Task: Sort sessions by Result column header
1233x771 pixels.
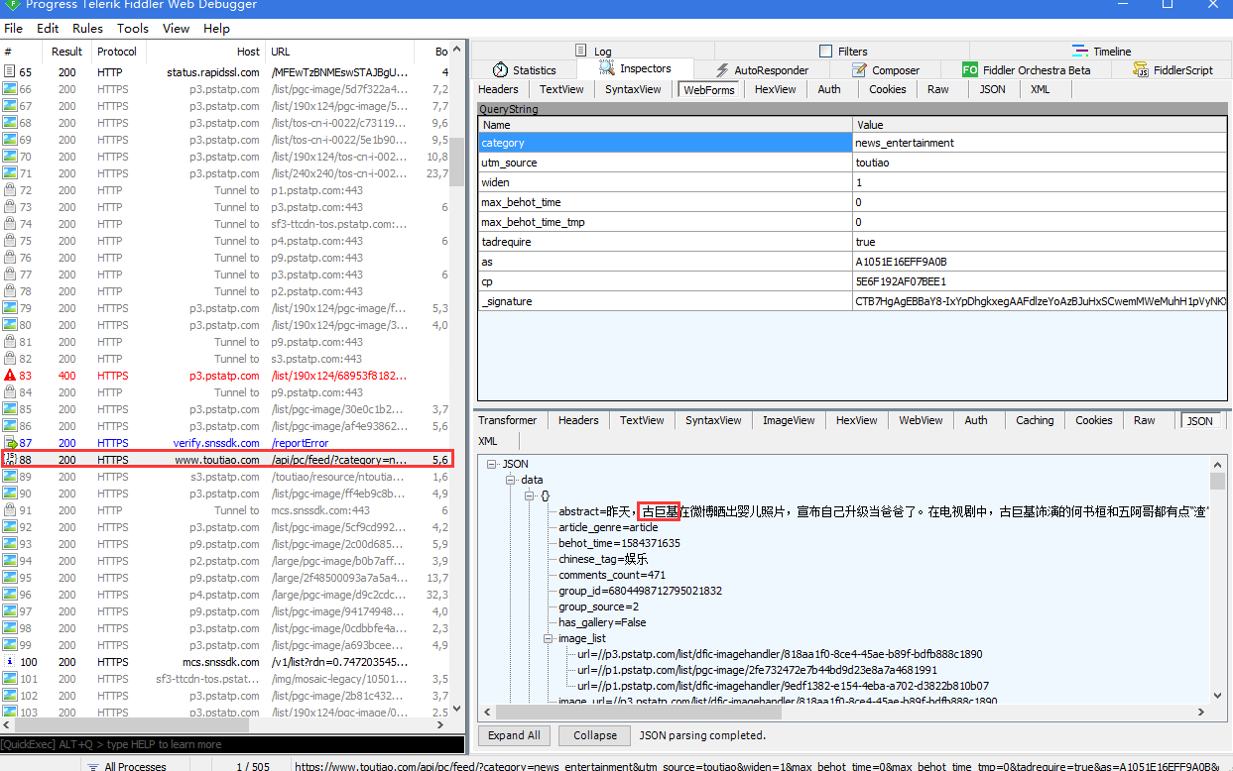Action: coord(67,52)
